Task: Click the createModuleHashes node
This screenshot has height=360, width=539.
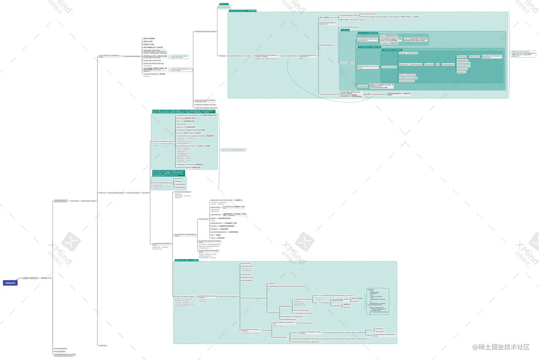Action: pos(247,280)
